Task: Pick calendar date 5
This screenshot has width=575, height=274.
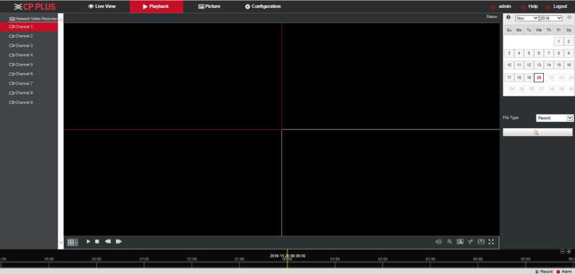Action: point(529,54)
